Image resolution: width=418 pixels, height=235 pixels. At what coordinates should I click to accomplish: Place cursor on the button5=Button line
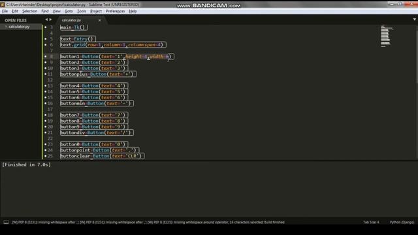coord(94,91)
